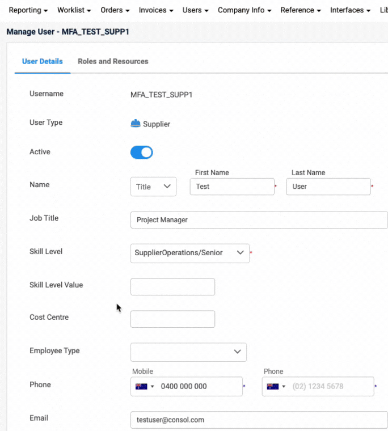Image resolution: width=388 pixels, height=431 pixels.
Task: Click the Skill Level label
Action: 46,251
